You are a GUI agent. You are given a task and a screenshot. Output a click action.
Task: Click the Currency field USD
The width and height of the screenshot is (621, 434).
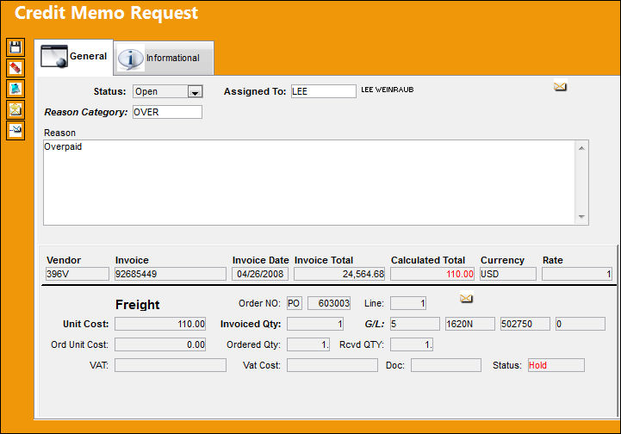pyautogui.click(x=507, y=274)
